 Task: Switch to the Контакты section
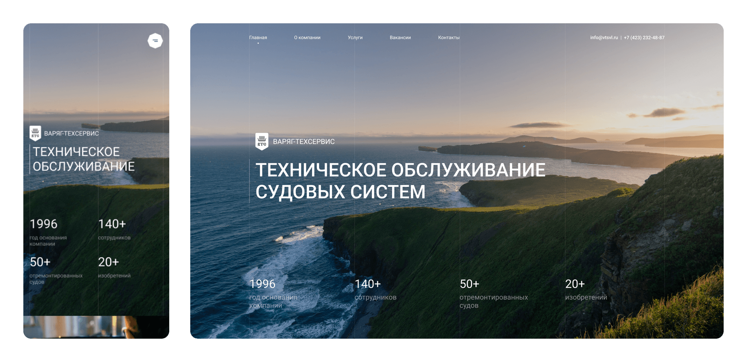448,38
